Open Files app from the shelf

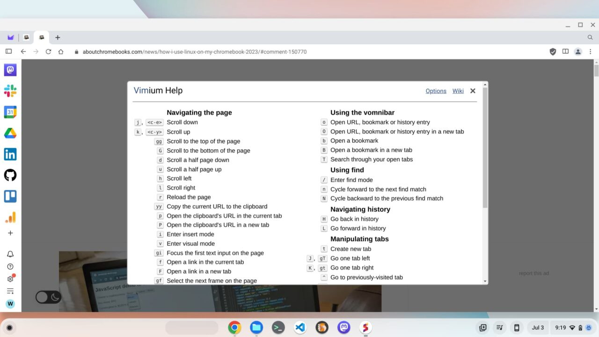256,328
